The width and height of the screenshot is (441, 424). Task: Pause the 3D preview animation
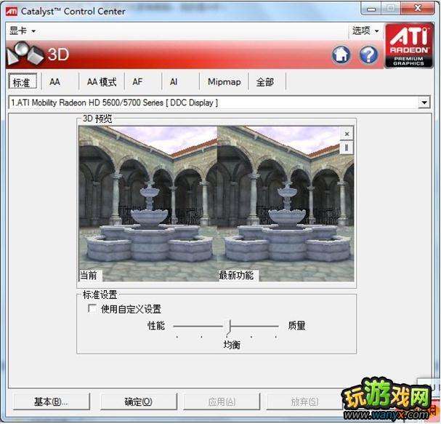[347, 148]
